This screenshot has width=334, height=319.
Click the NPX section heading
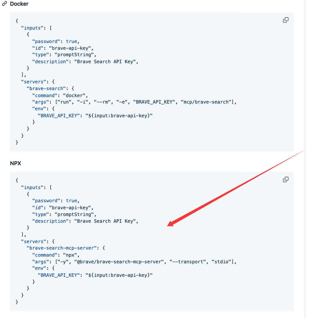click(x=16, y=163)
